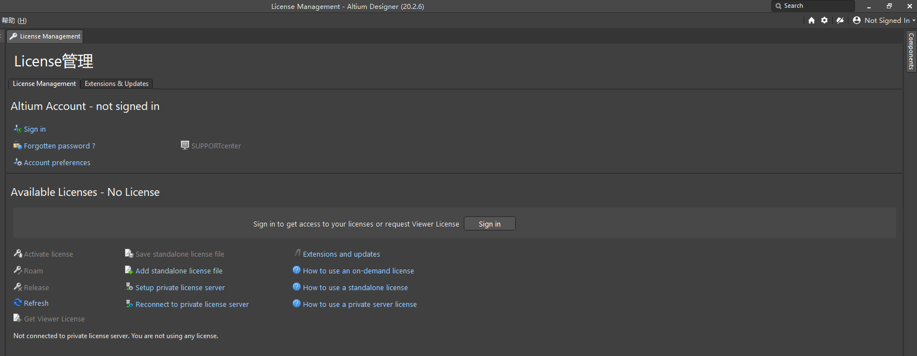Click the Save standalone license file icon
Viewport: 917px width, 356px height.
[129, 253]
